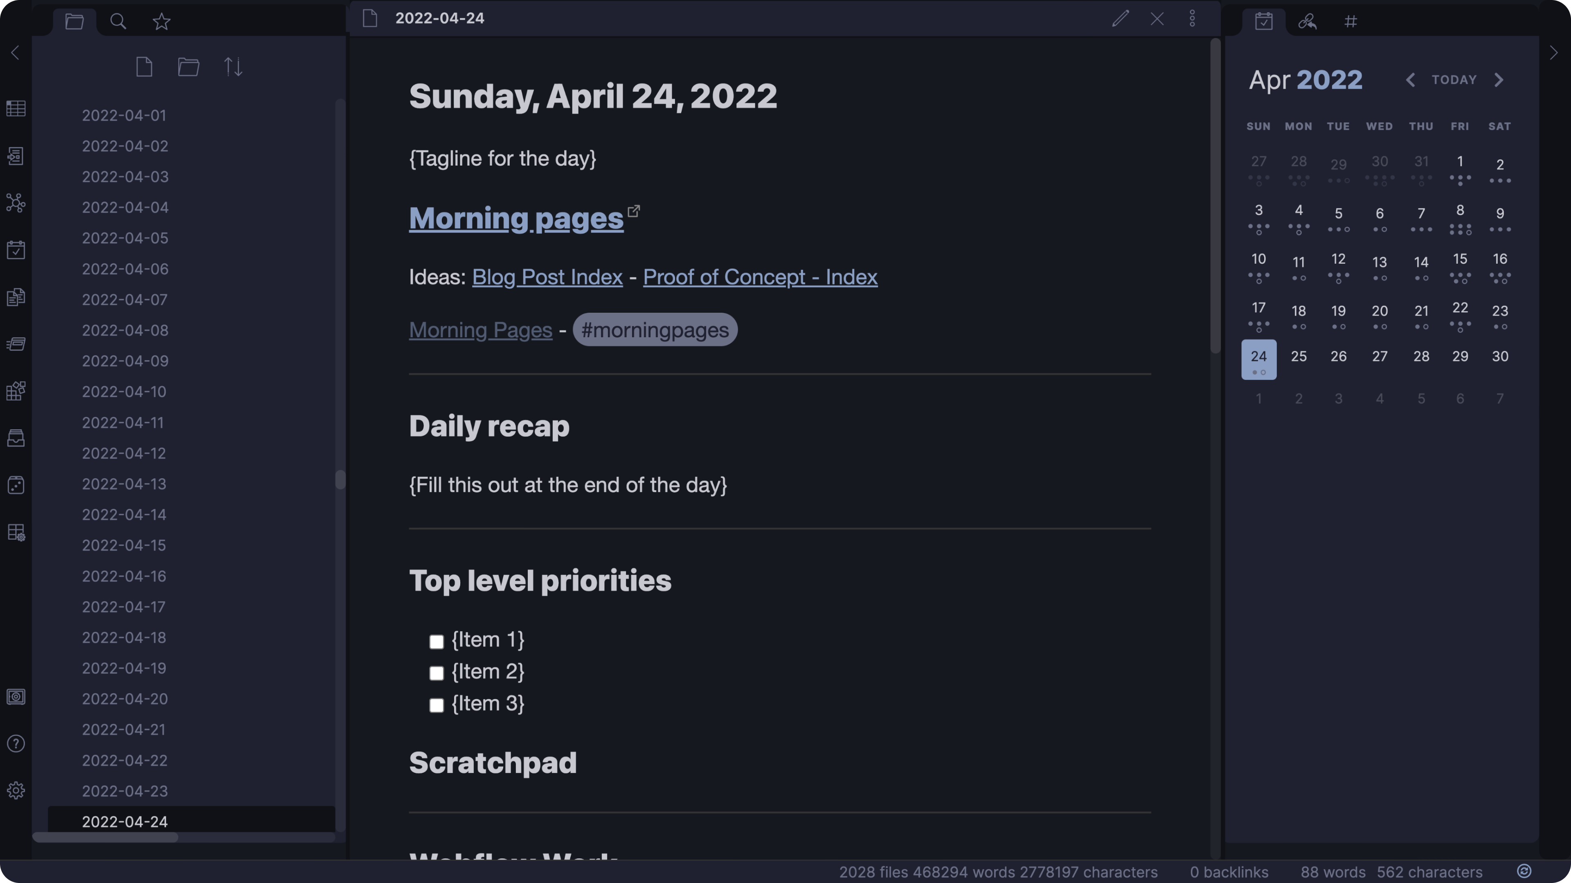Collapse the left sidebar with the chevron

pos(15,52)
